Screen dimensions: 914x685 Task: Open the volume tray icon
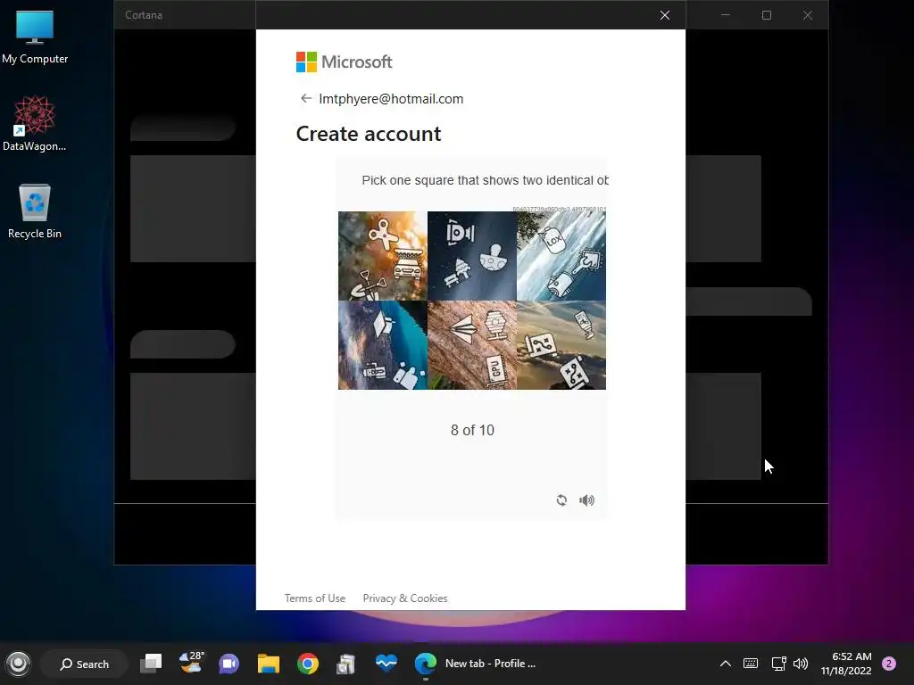[x=801, y=664]
